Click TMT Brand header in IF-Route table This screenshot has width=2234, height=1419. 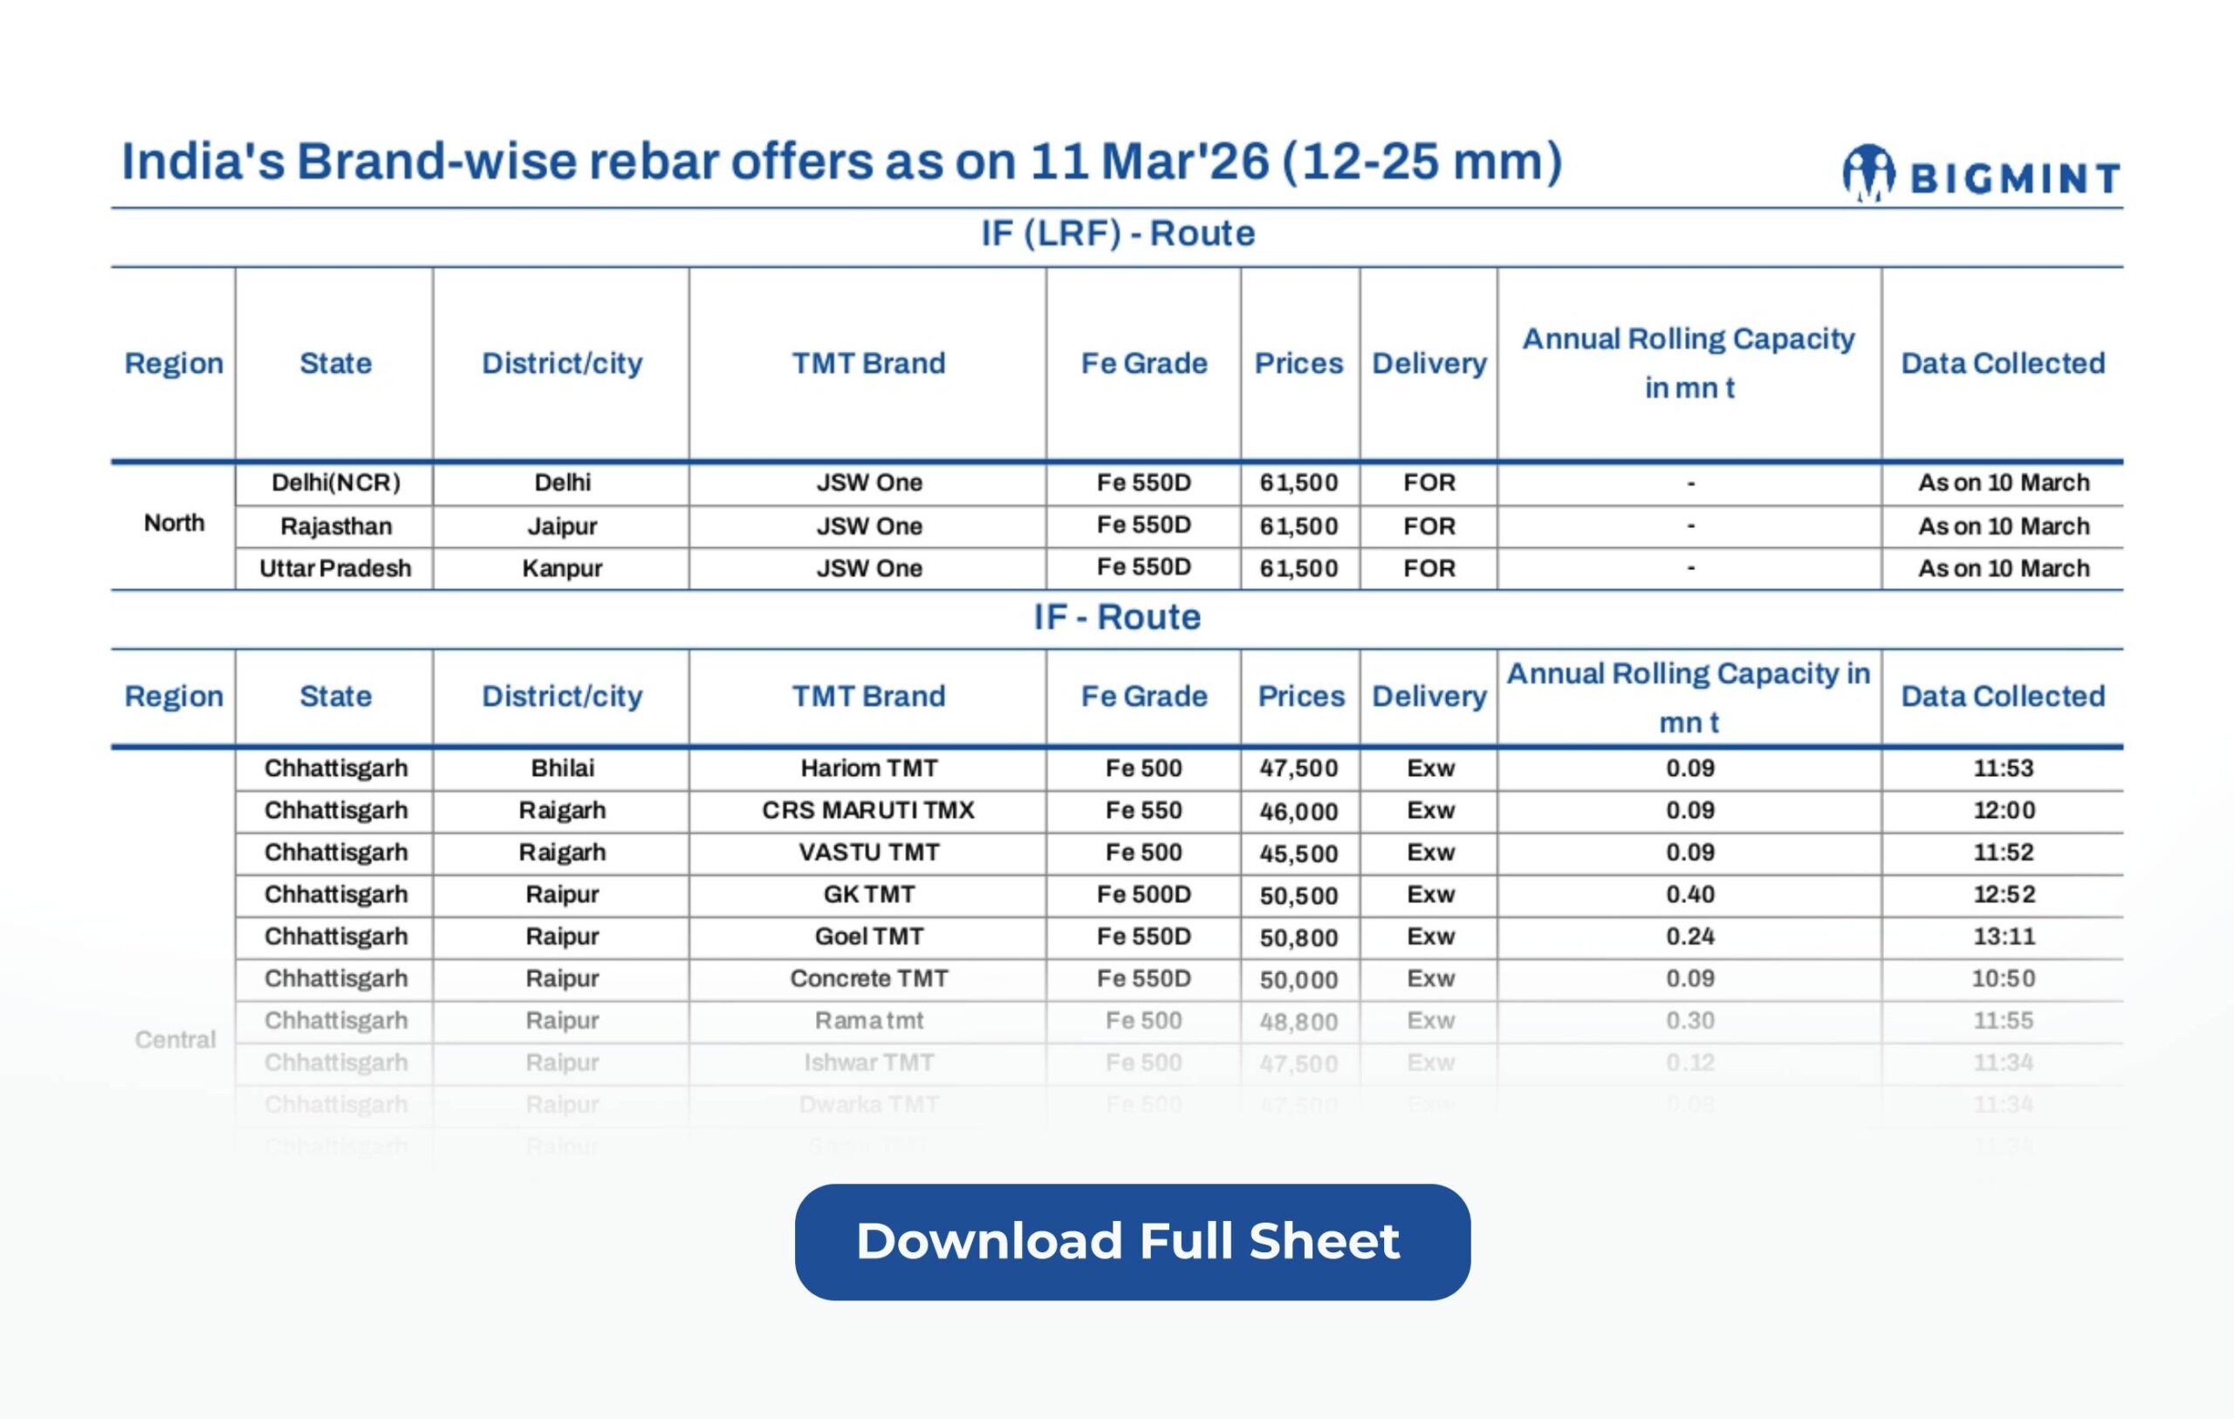coord(867,696)
